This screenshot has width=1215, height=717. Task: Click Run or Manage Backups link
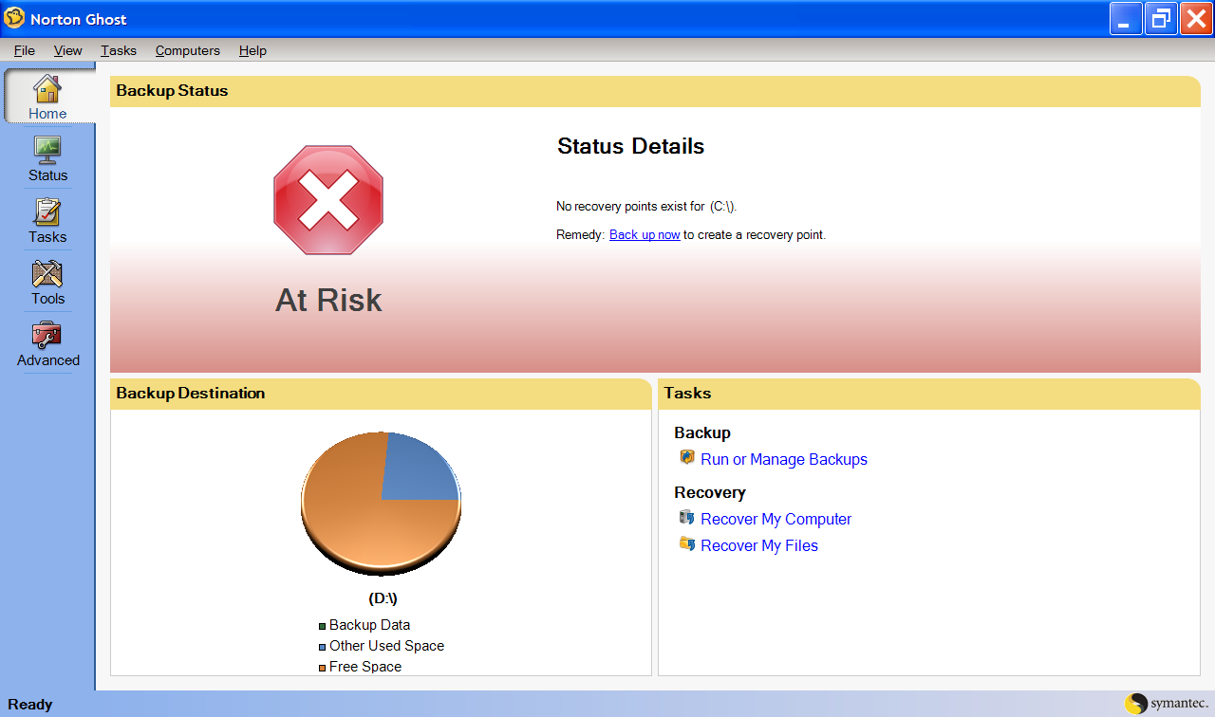click(784, 459)
